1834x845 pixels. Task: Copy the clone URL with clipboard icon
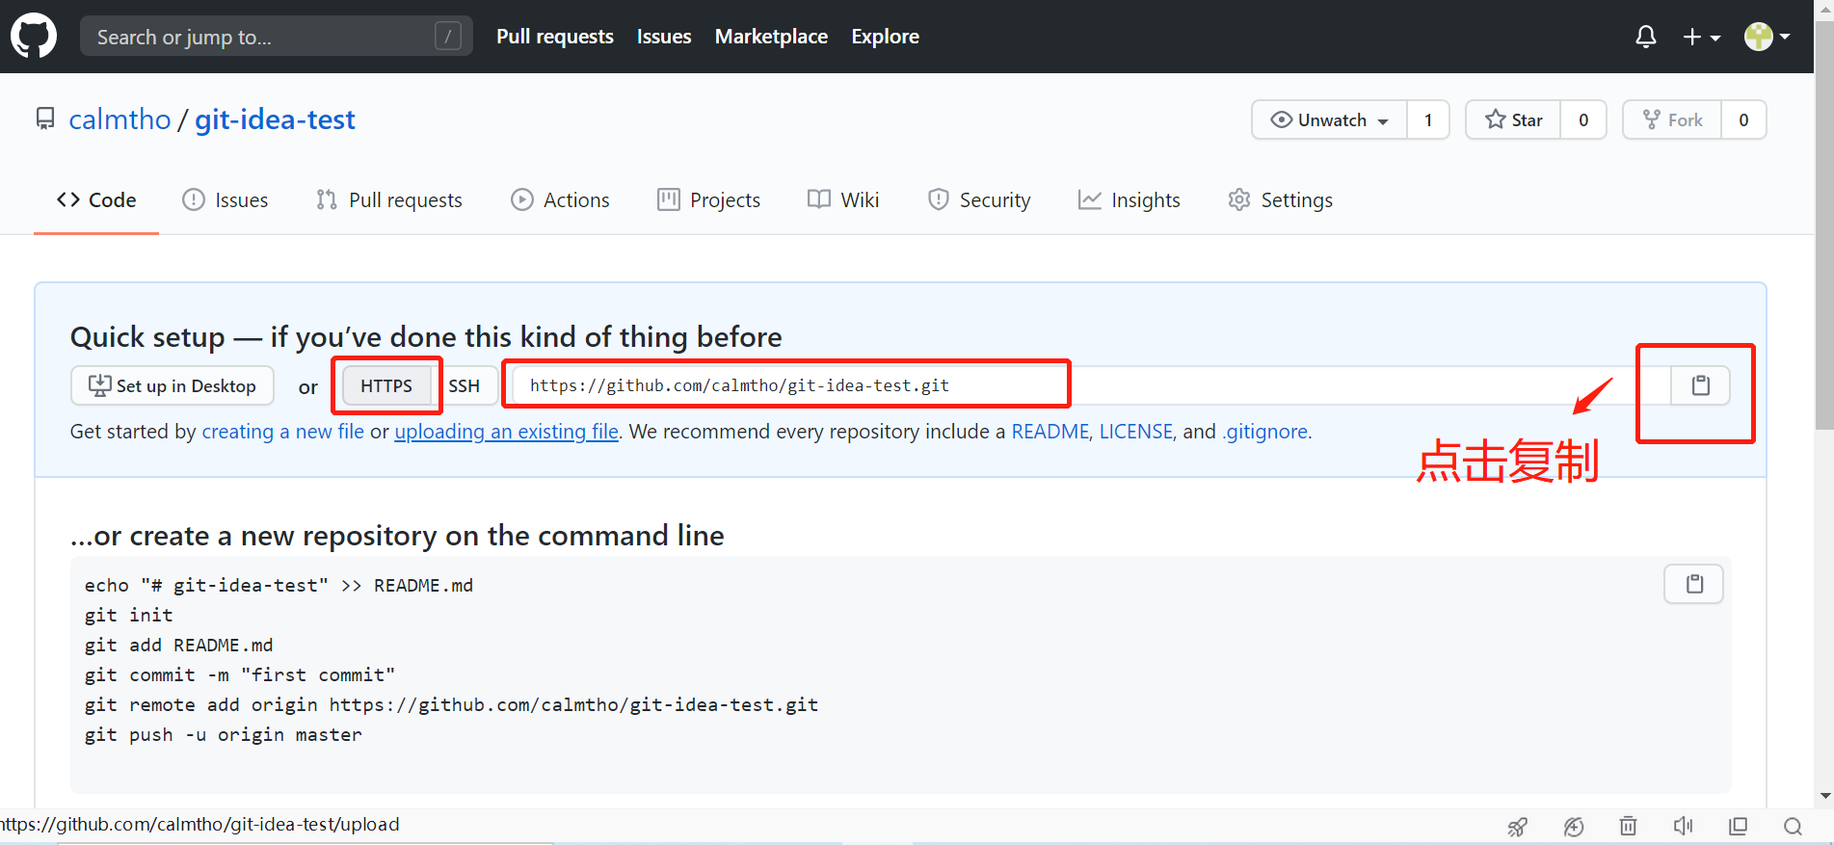(1701, 385)
